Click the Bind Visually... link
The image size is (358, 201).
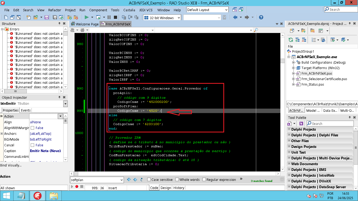pyautogui.click(x=11, y=165)
